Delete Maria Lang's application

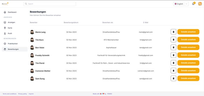click(x=173, y=32)
